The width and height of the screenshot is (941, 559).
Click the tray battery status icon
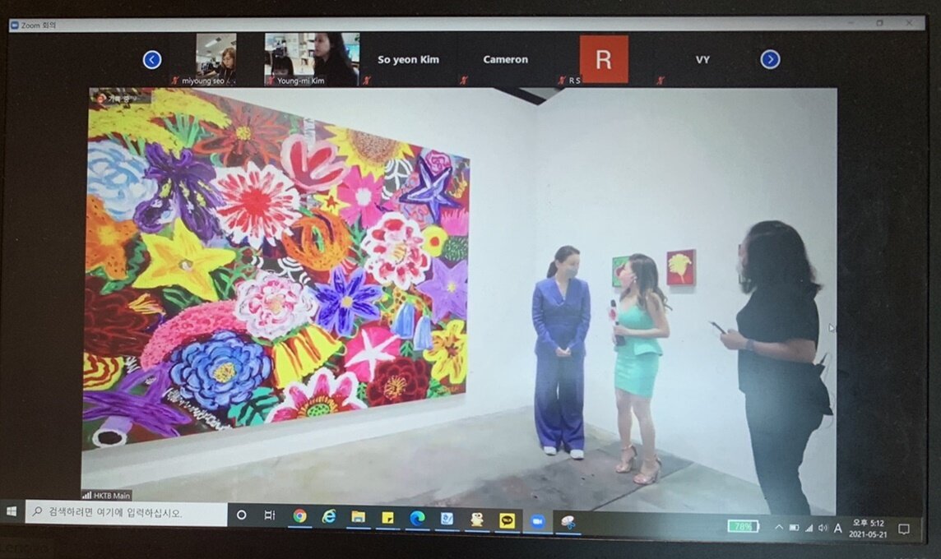click(794, 528)
